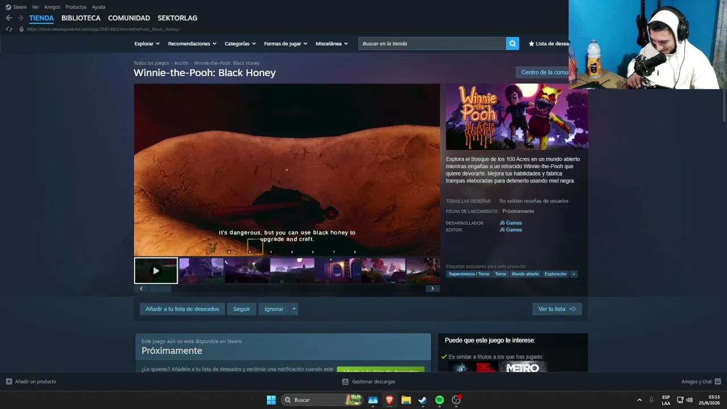Go back with the navigation back arrow
This screenshot has width=727, height=409.
pos(9,18)
